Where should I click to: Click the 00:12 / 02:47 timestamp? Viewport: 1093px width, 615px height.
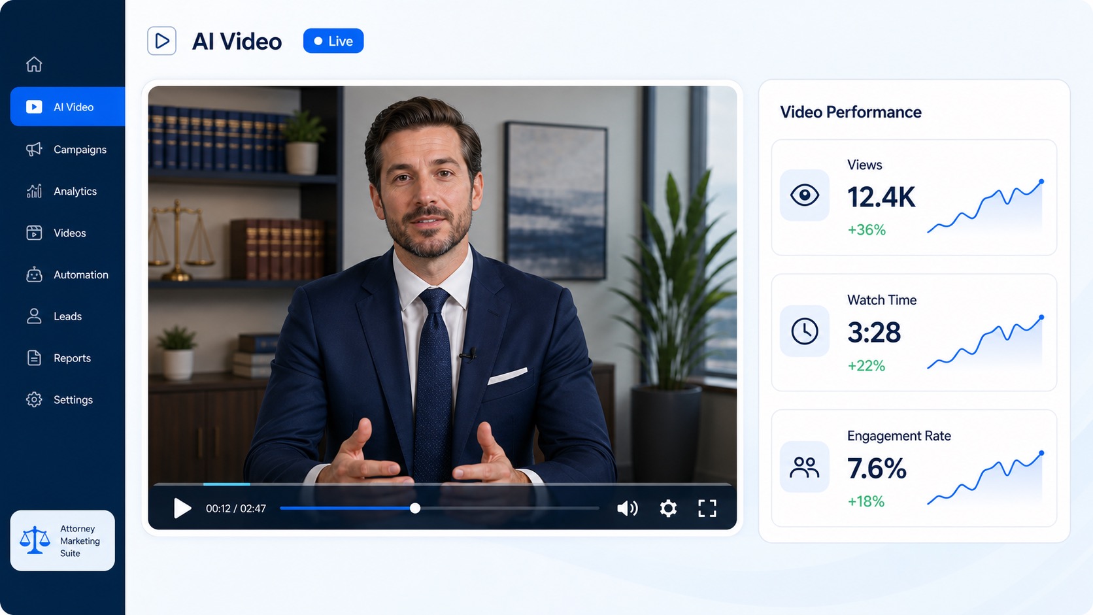point(236,508)
